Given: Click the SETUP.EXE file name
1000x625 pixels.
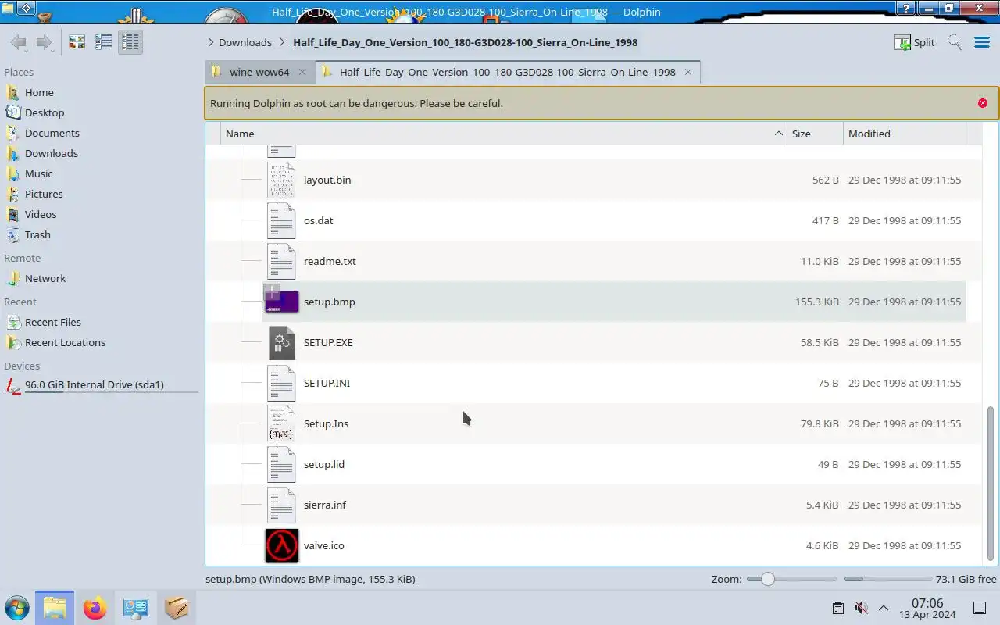Looking at the screenshot, I should point(328,342).
